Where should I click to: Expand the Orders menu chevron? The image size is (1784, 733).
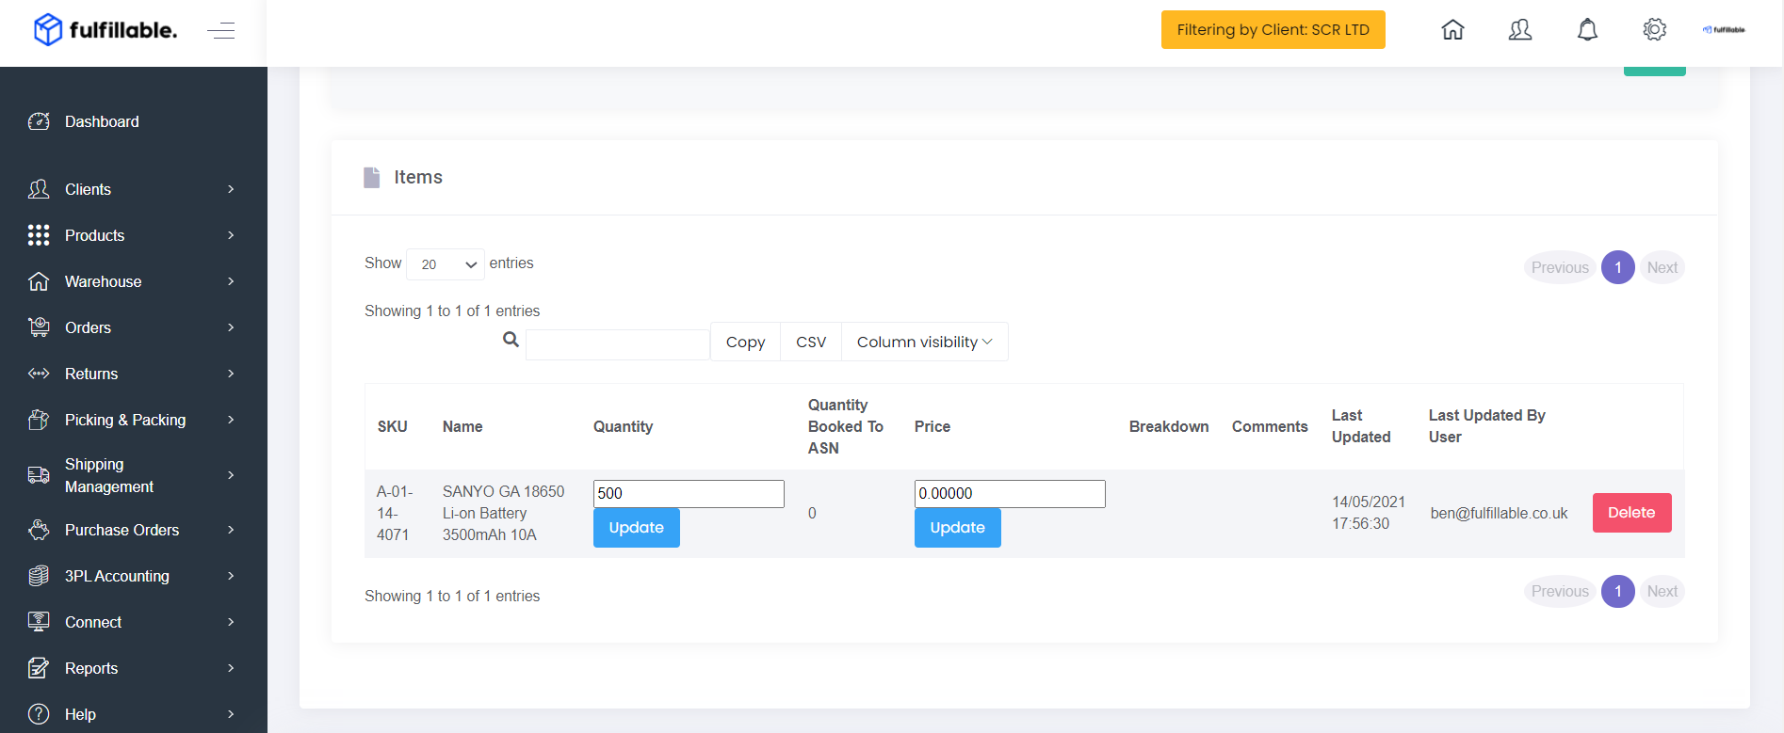tap(231, 327)
